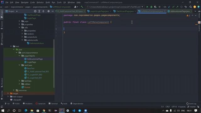Collapse the pageObjects folder
This screenshot has width=201, height=113.
coord(19,56)
